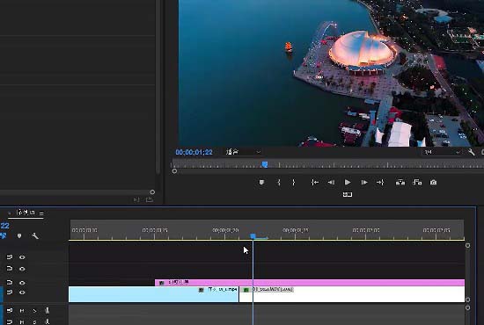Click the Lift button icon
Screen dimensions: 484x325
(x=400, y=183)
